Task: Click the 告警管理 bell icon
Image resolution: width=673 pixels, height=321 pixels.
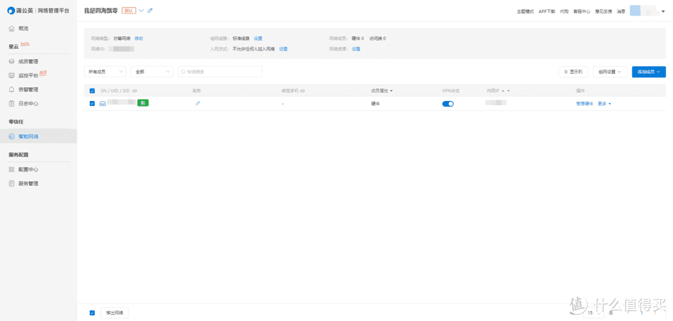Action: pyautogui.click(x=12, y=90)
